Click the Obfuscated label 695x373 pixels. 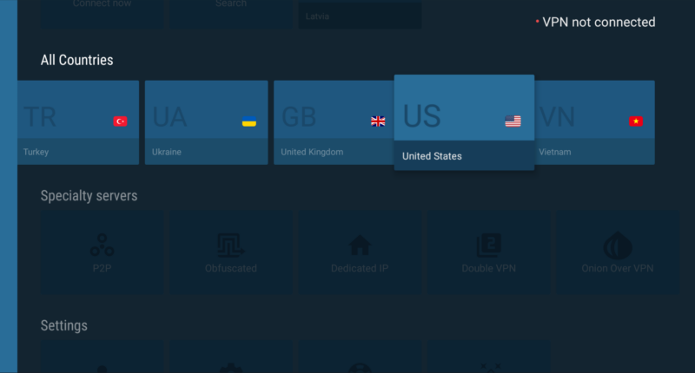[231, 269]
